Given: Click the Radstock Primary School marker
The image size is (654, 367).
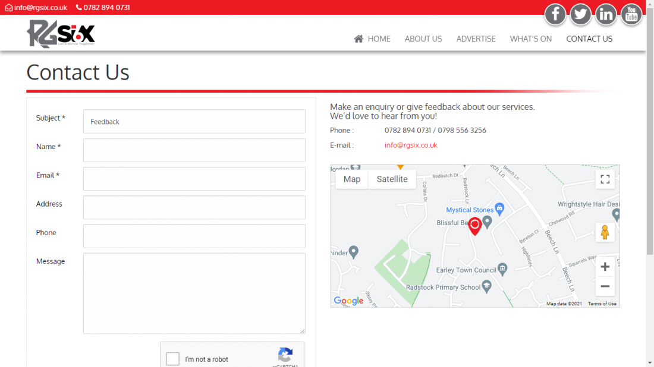Looking at the screenshot, I should [x=486, y=286].
